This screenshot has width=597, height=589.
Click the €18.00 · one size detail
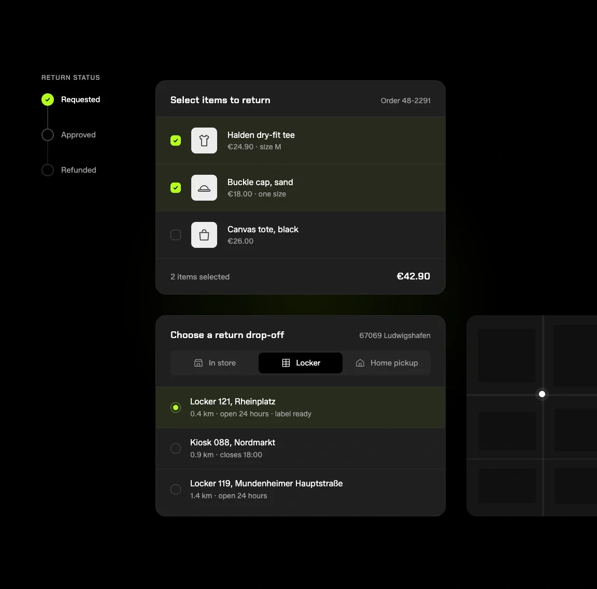coord(257,194)
